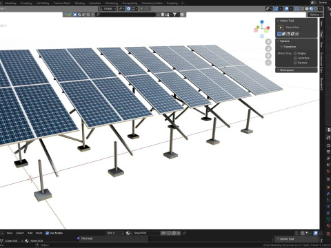
Task: Choose Set New selection mode icon
Action: pyautogui.click(x=279, y=34)
